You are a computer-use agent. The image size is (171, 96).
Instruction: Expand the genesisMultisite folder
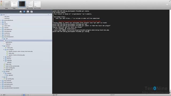[1, 20]
